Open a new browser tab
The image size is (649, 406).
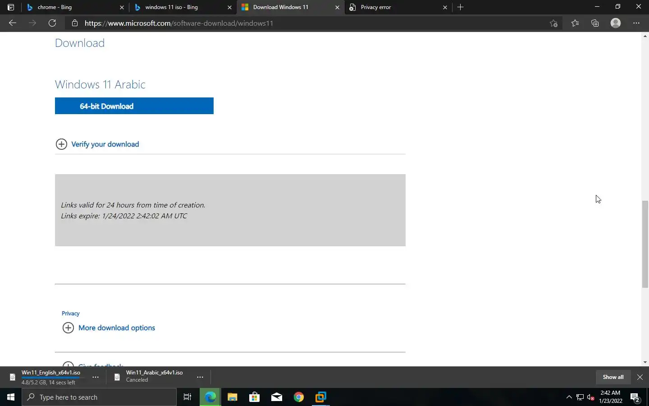460,7
